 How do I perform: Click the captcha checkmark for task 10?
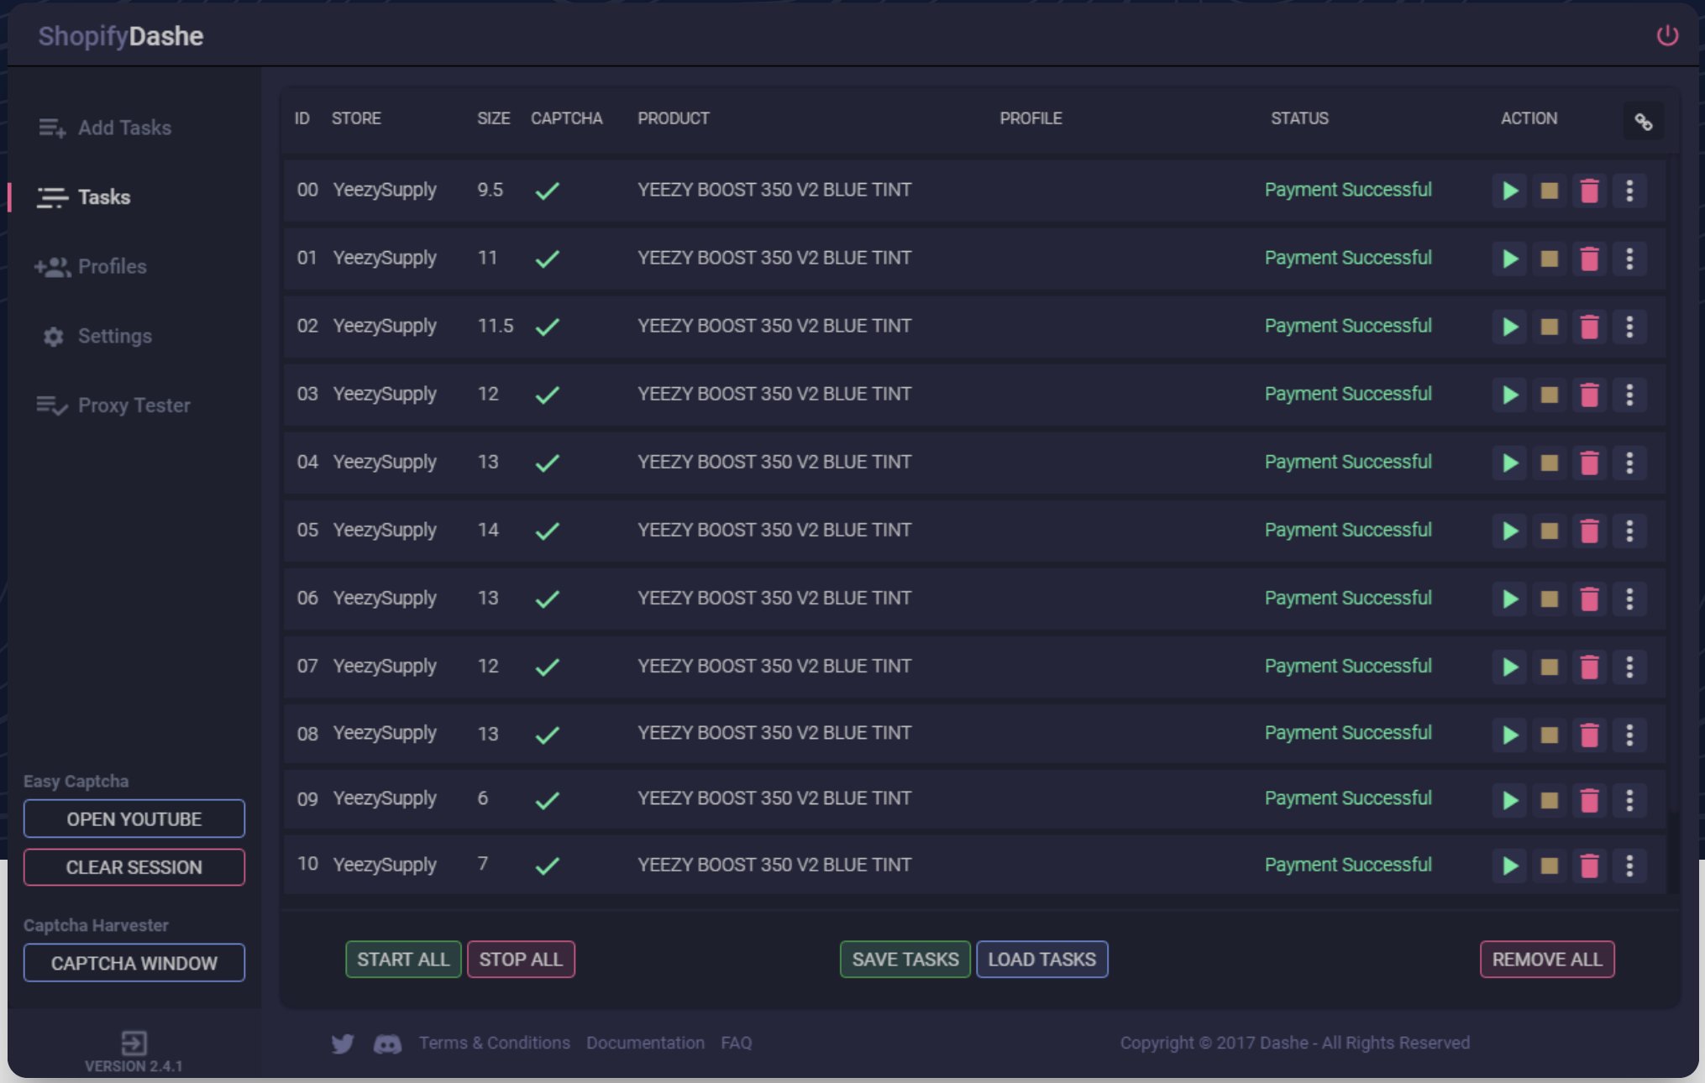click(548, 866)
